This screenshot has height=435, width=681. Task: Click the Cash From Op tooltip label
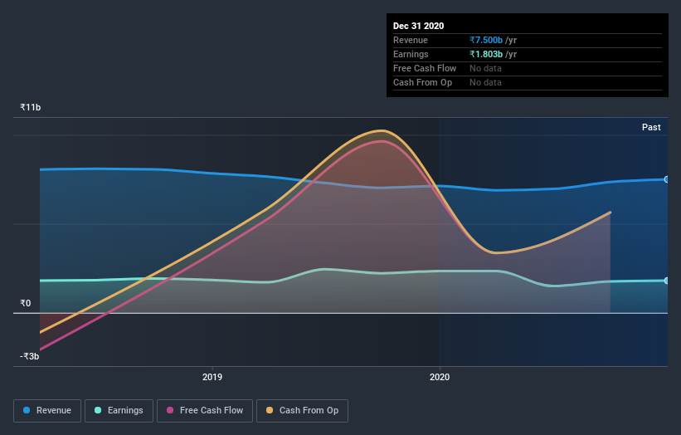(x=422, y=82)
